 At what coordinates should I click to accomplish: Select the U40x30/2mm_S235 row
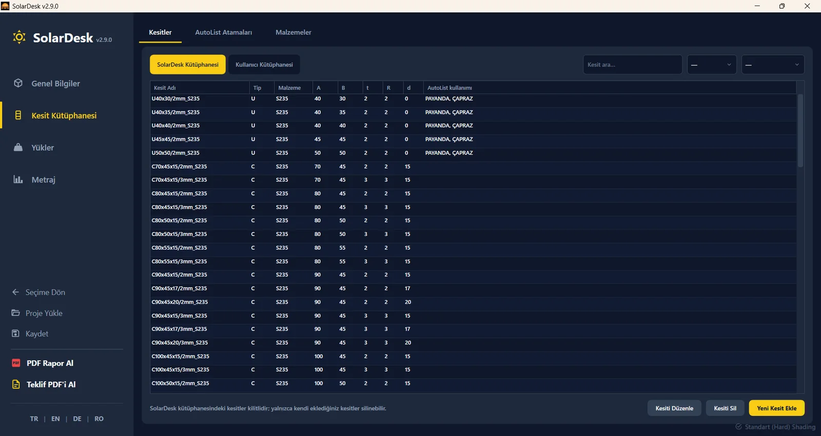click(x=473, y=98)
